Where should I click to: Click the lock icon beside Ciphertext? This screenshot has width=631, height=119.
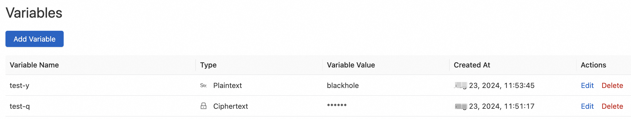click(x=203, y=106)
